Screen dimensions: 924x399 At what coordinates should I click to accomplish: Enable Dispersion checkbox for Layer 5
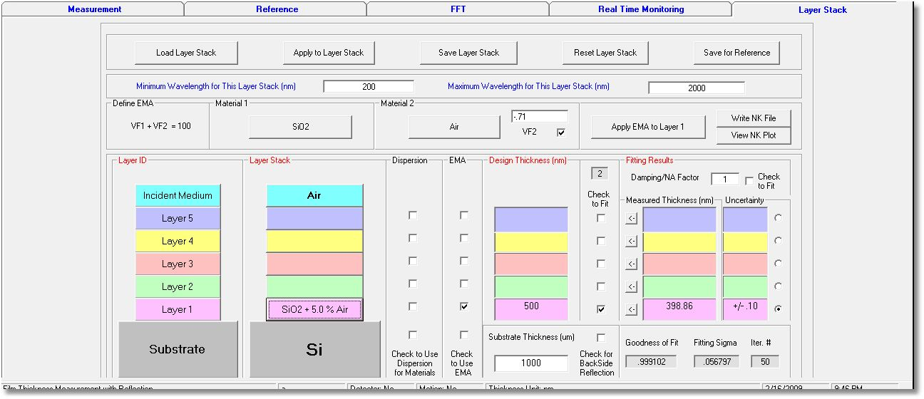pos(413,215)
